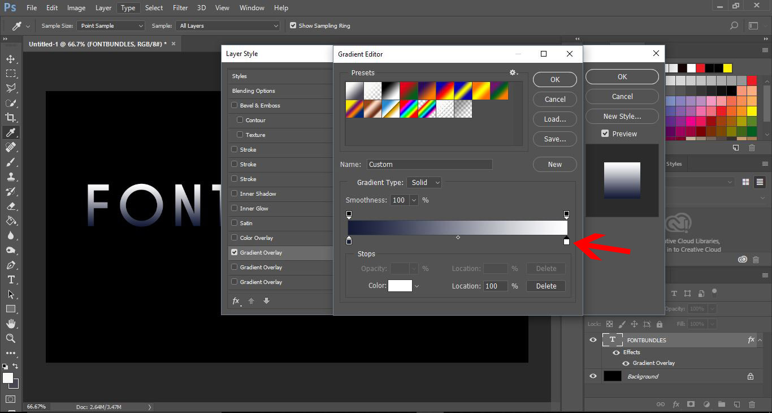
Task: Select the Path Selection tool
Action: (10, 294)
